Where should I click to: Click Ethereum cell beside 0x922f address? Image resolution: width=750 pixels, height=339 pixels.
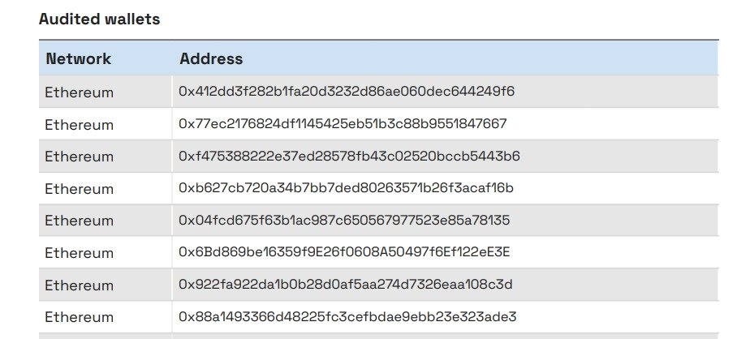[79, 285]
